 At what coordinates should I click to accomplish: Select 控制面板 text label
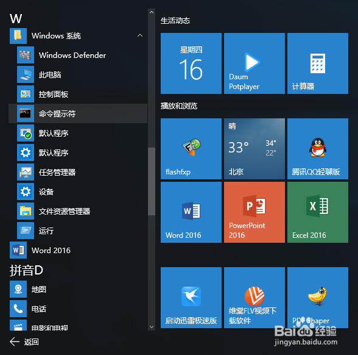[54, 94]
